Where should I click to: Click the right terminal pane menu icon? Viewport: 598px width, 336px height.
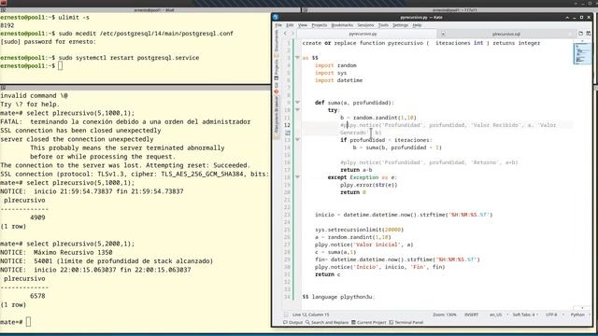(x=306, y=10)
